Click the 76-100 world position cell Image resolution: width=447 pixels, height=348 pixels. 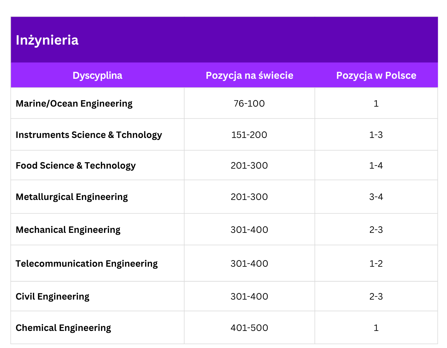[x=249, y=103]
